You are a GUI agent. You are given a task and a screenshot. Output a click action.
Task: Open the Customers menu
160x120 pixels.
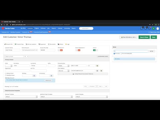click(30, 28)
